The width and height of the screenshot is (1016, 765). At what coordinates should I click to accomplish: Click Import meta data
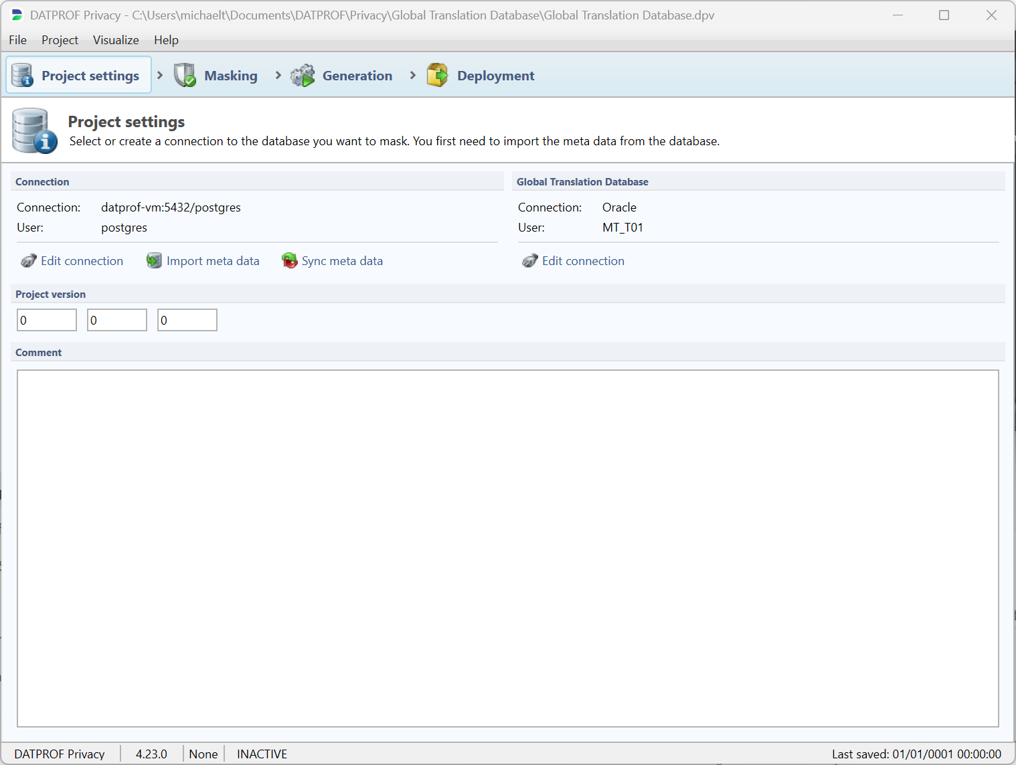pos(203,261)
